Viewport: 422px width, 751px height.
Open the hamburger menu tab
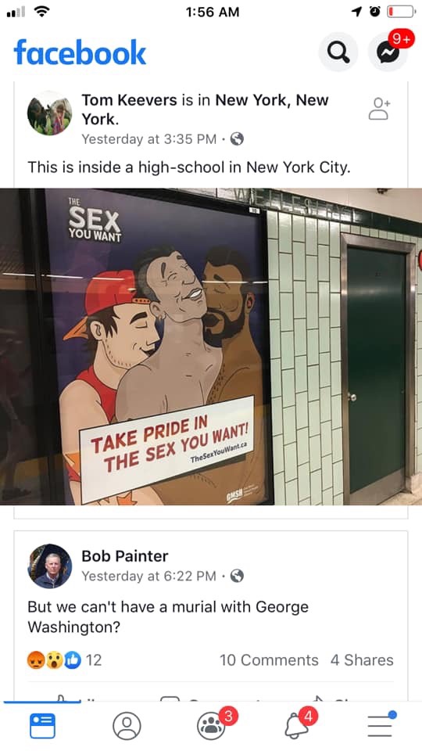coord(381,725)
